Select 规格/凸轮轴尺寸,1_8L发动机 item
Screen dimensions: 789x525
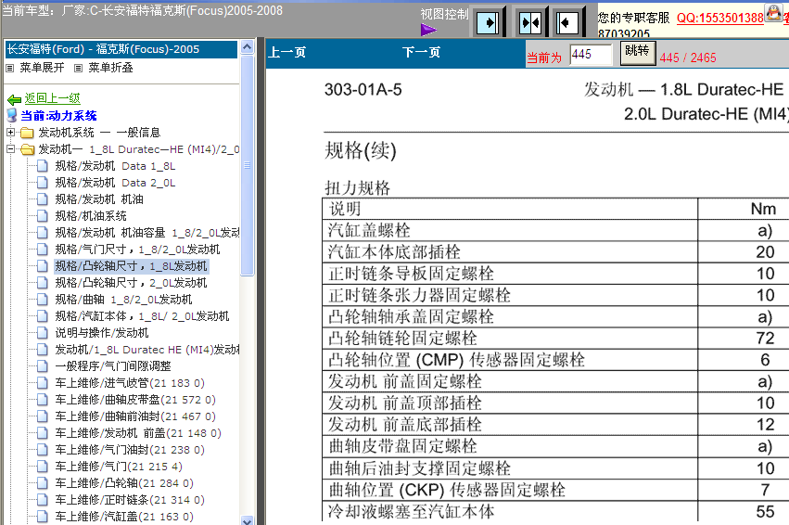tap(131, 266)
